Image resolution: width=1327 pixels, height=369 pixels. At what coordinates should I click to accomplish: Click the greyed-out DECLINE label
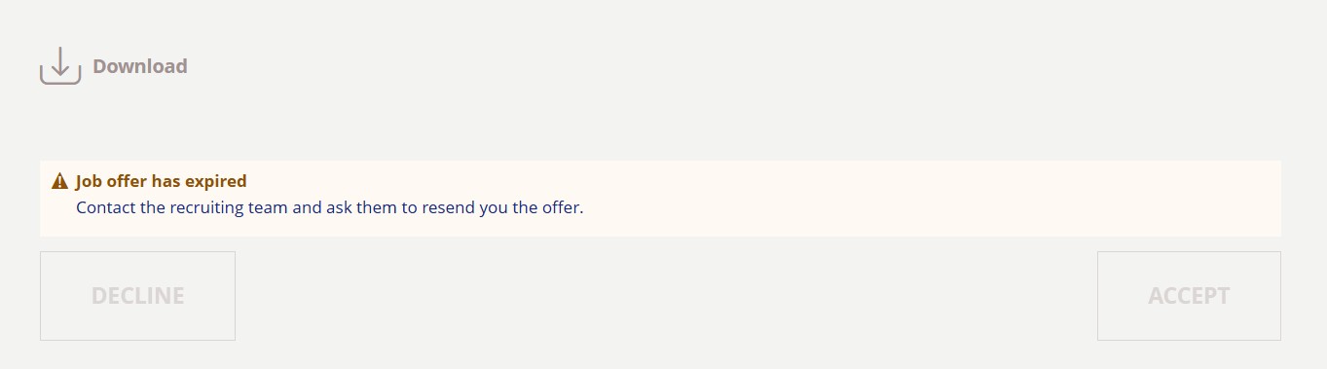(x=137, y=296)
